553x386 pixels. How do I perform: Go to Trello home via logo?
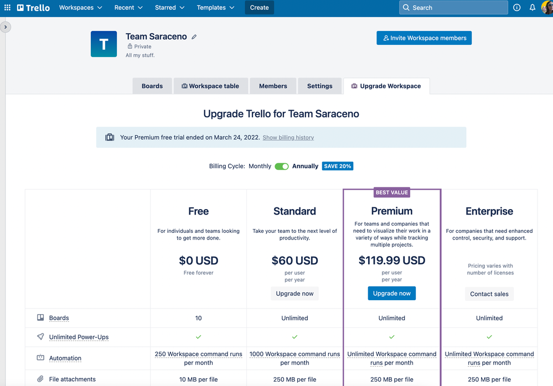(34, 8)
